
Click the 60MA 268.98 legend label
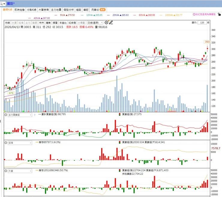pos(147,15)
